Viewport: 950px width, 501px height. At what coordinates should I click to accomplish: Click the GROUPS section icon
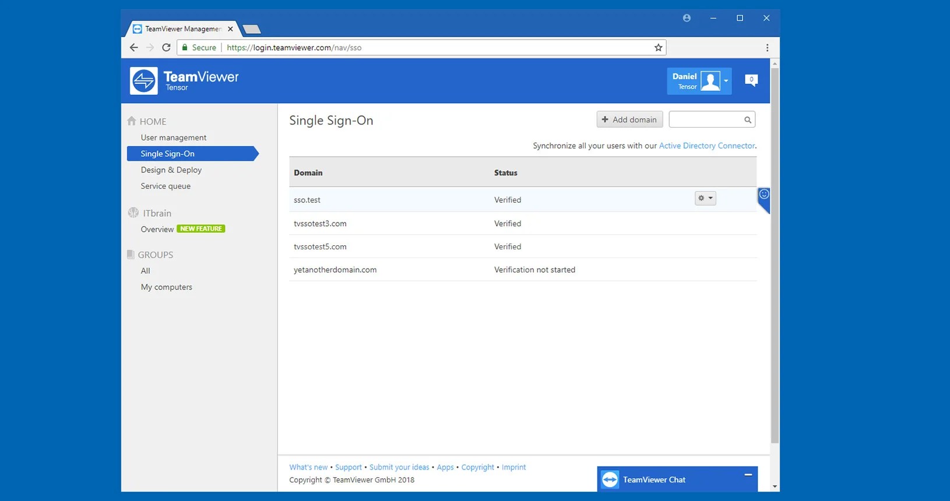pos(131,255)
